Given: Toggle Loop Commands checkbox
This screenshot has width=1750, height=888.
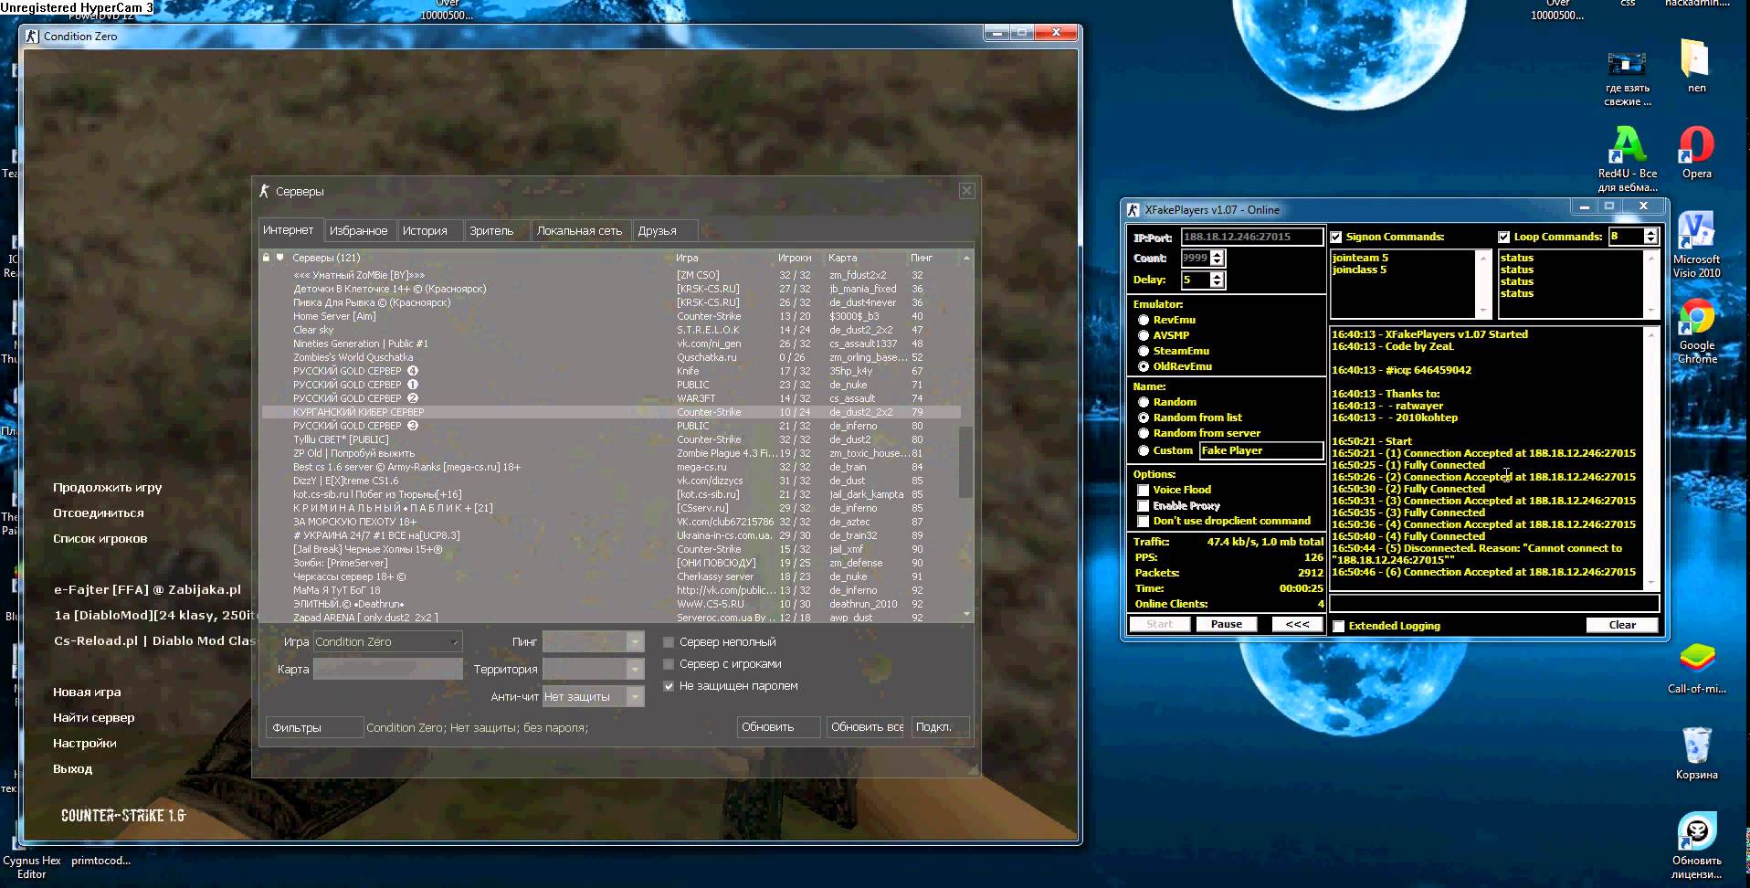Looking at the screenshot, I should coord(1504,237).
